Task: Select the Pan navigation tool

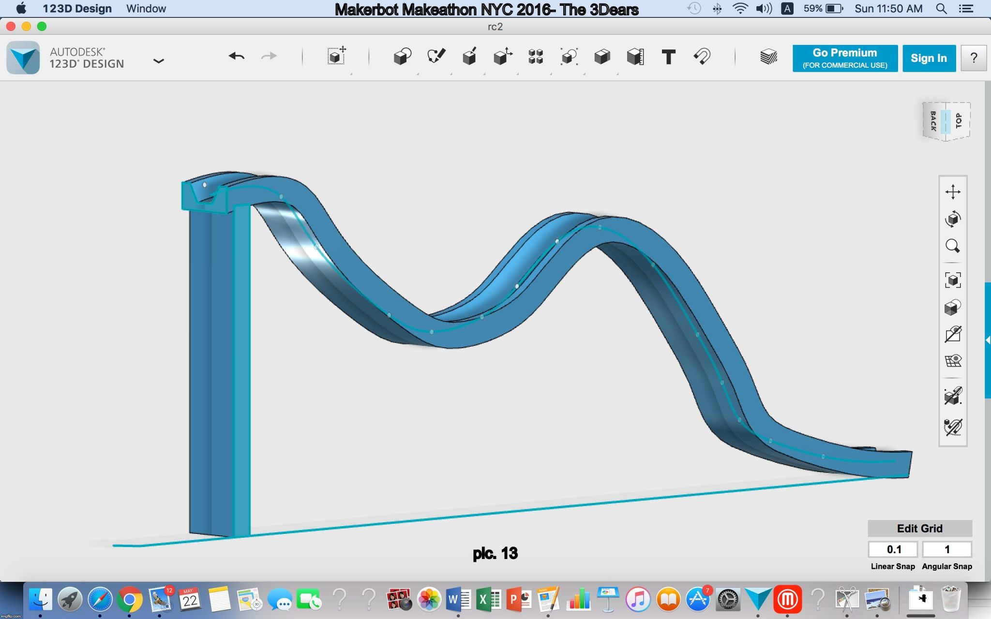Action: pos(953,192)
